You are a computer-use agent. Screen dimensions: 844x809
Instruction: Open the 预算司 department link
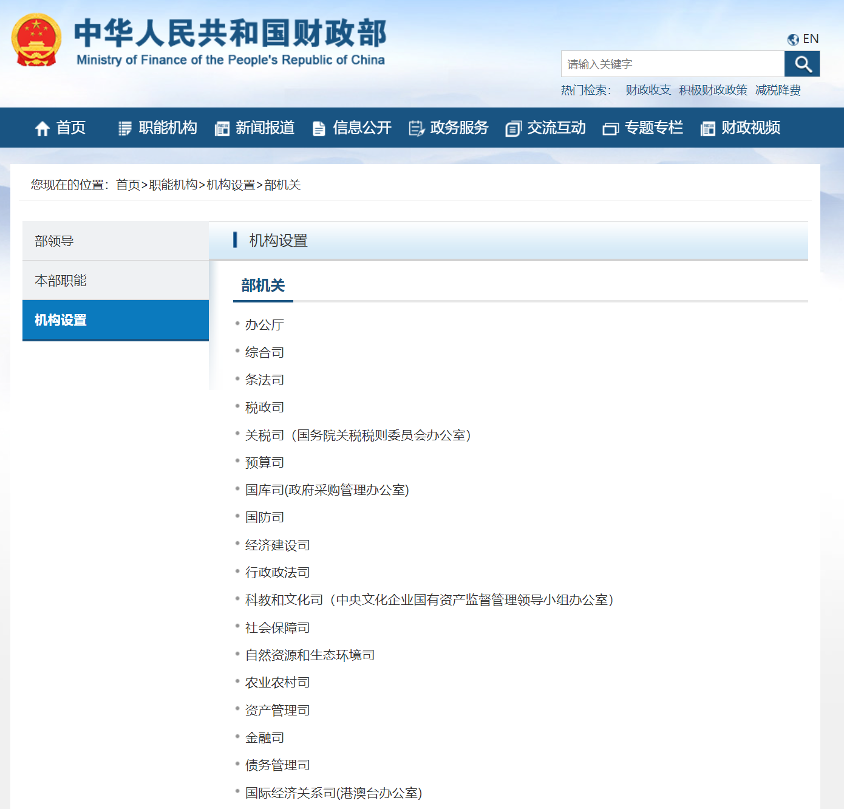click(x=264, y=463)
